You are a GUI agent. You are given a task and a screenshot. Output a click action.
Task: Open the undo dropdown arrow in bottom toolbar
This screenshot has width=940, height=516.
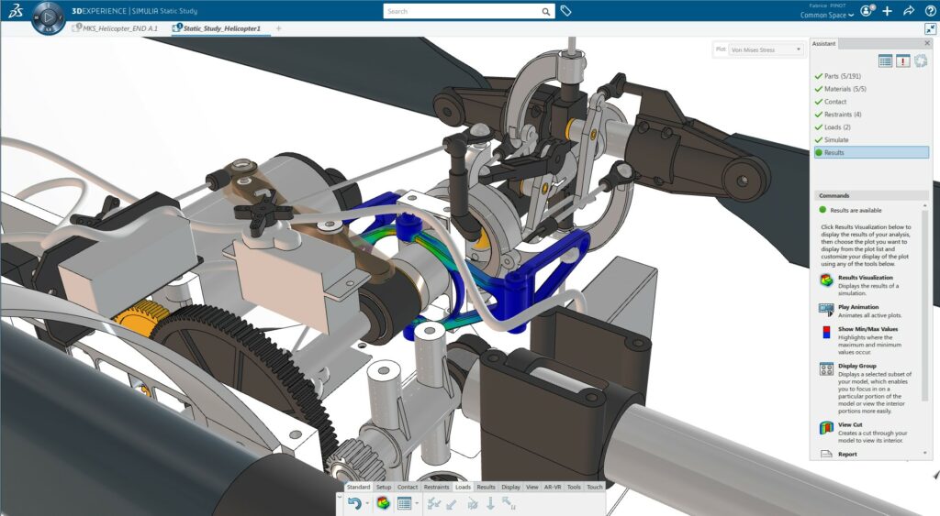366,503
